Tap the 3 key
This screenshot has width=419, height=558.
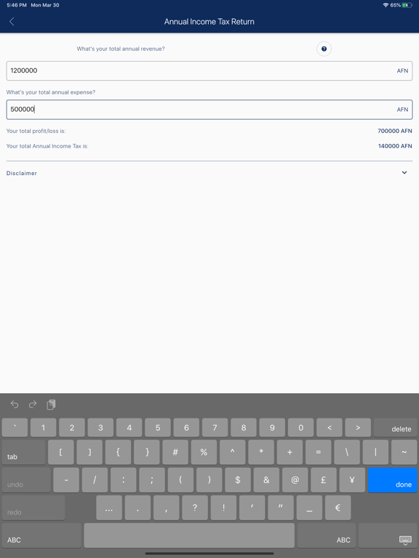coord(100,427)
